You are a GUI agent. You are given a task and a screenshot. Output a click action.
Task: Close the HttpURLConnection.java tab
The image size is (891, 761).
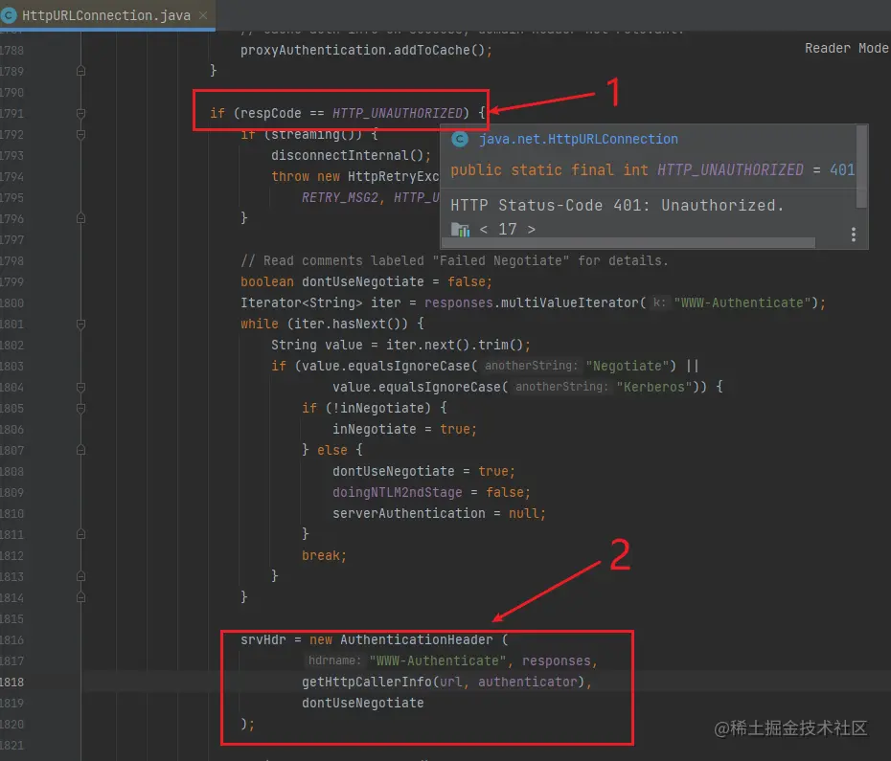(203, 16)
